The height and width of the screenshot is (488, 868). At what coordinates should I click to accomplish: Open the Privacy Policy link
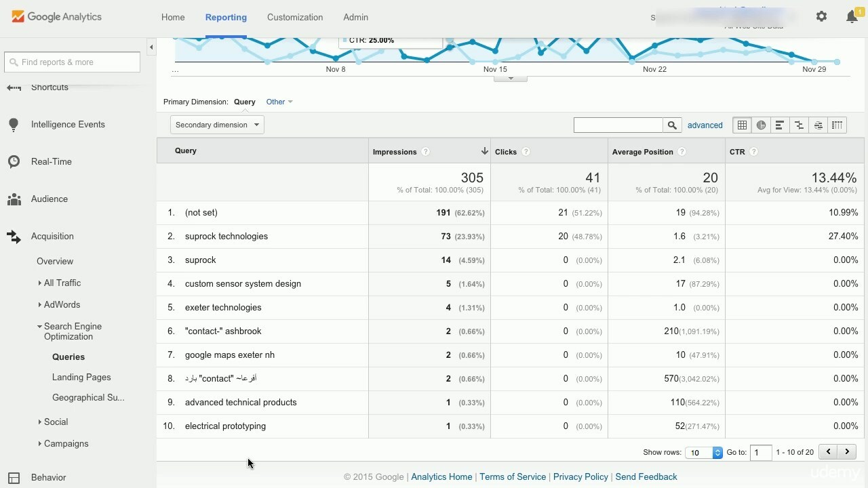(x=580, y=477)
